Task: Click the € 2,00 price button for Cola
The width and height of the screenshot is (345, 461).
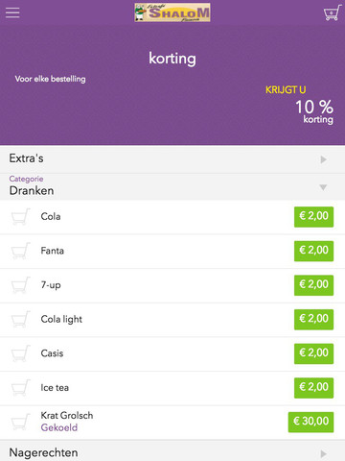Action: click(313, 217)
